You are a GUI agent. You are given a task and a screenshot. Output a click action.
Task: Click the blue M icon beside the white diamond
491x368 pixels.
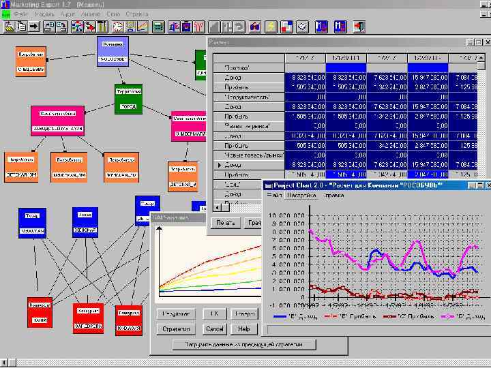(322, 27)
